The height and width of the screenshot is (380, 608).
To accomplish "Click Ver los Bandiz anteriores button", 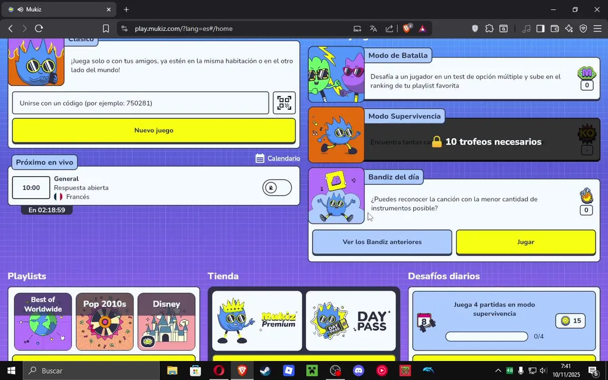I will point(382,242).
